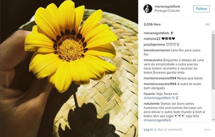215x137 pixels.
Task: Open the 6d post timestamp
Action: [208, 24]
